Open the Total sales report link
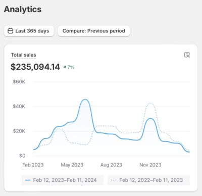202x196 pixels. [x=24, y=55]
